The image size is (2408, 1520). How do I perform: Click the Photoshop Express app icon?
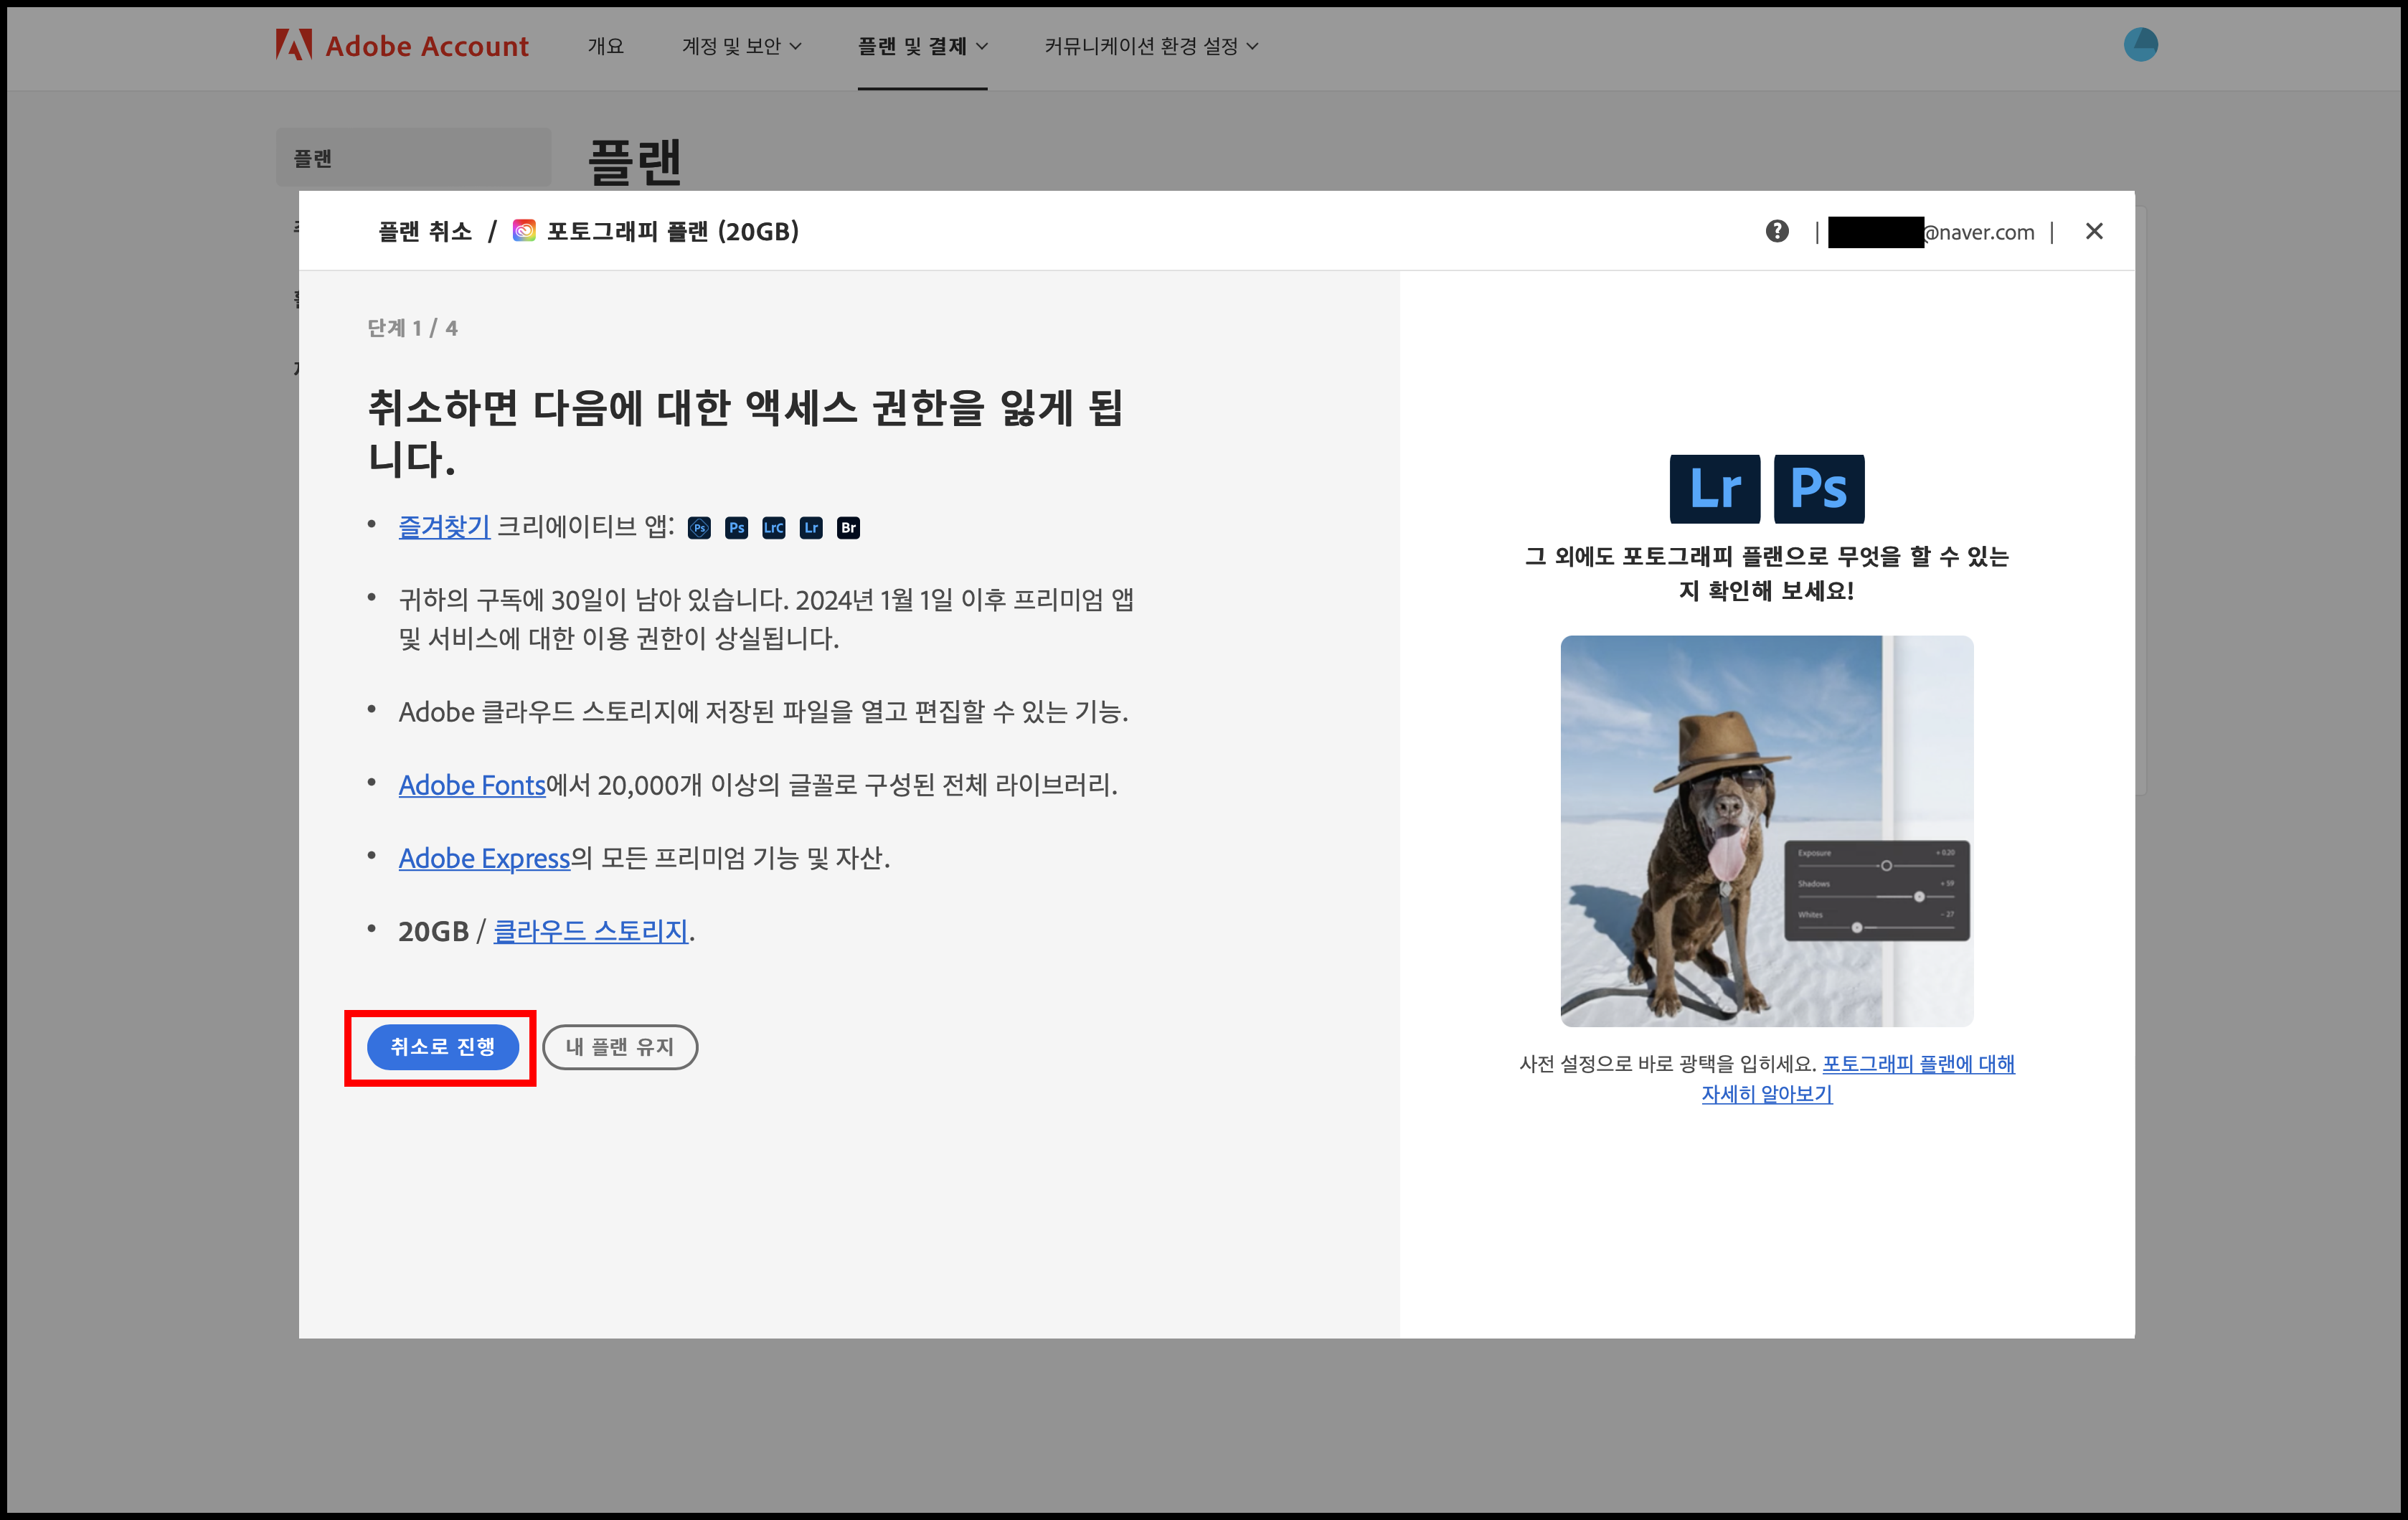click(699, 528)
